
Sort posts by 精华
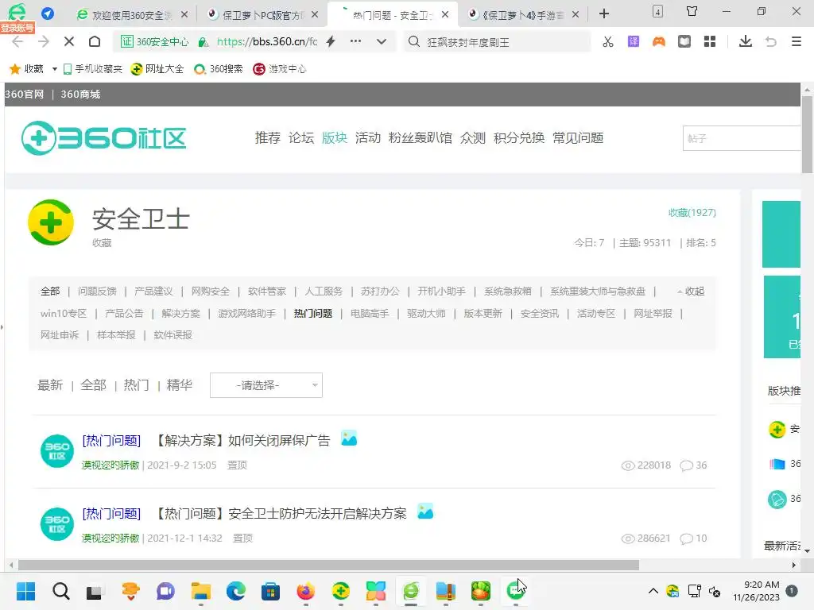(x=179, y=385)
